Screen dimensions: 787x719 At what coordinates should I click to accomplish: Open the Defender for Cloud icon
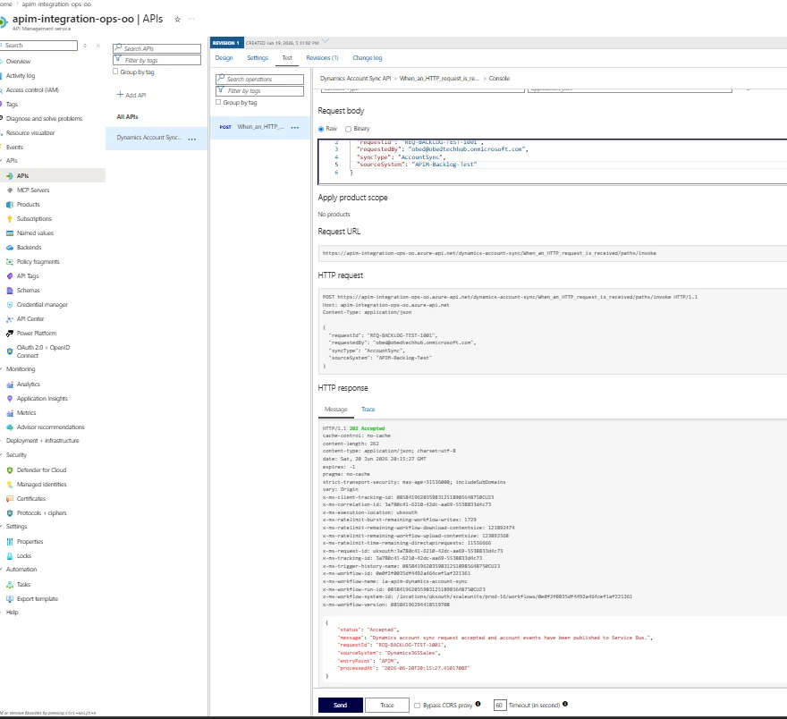coord(10,470)
